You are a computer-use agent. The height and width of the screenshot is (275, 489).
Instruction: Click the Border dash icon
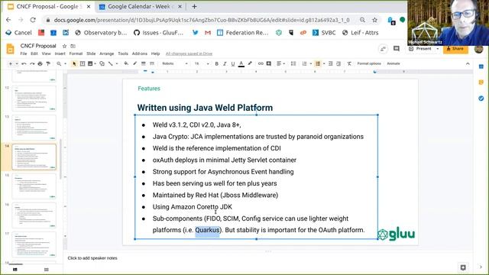(152, 63)
